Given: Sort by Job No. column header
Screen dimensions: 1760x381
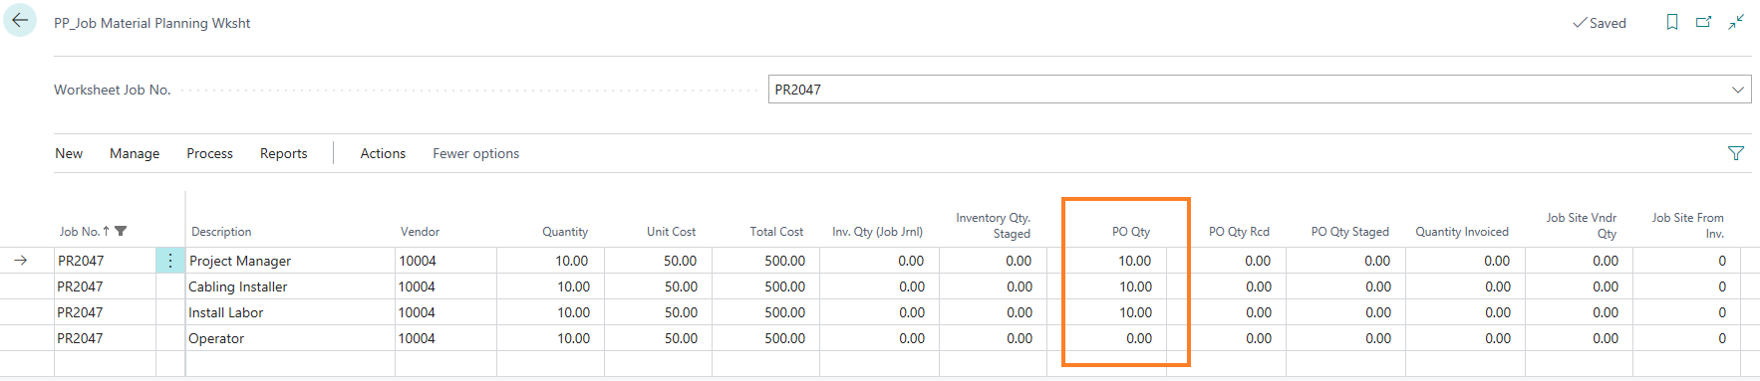Looking at the screenshot, I should pyautogui.click(x=80, y=232).
